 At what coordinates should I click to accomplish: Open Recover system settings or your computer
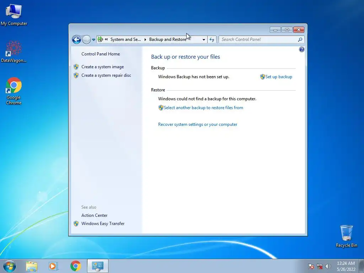[198, 124]
